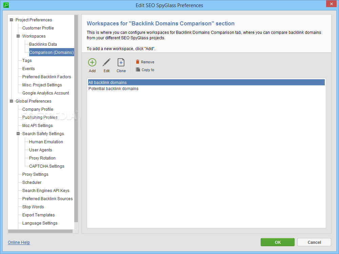This screenshot has width=339, height=254.
Task: Open the Events preferences
Action: [x=28, y=69]
